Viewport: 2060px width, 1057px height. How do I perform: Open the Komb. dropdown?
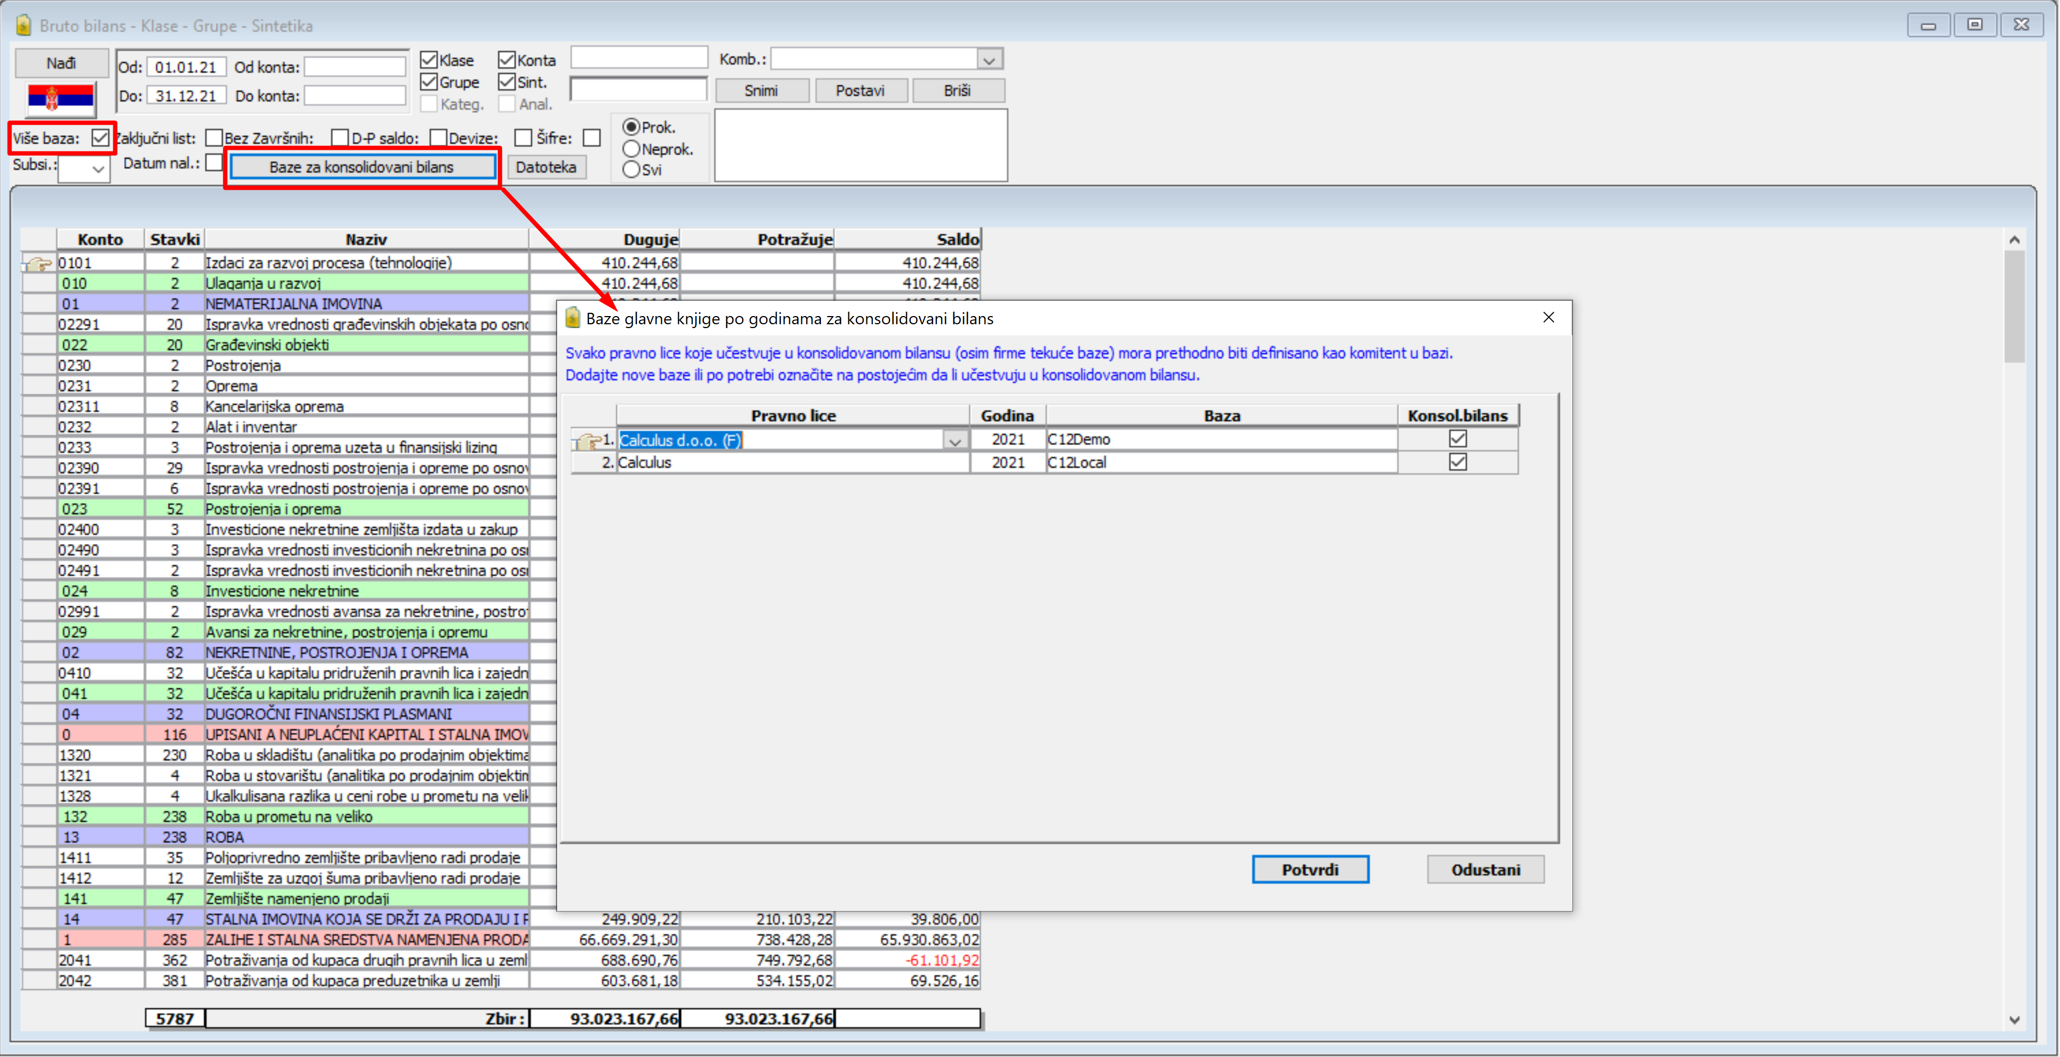989,60
